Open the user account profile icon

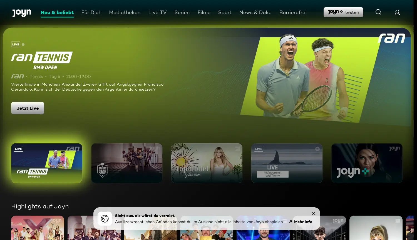[x=397, y=12]
